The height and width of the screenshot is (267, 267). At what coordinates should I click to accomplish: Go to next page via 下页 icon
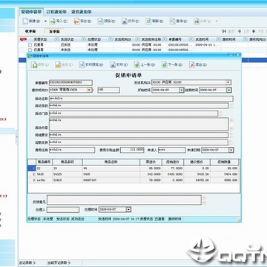pos(254,31)
